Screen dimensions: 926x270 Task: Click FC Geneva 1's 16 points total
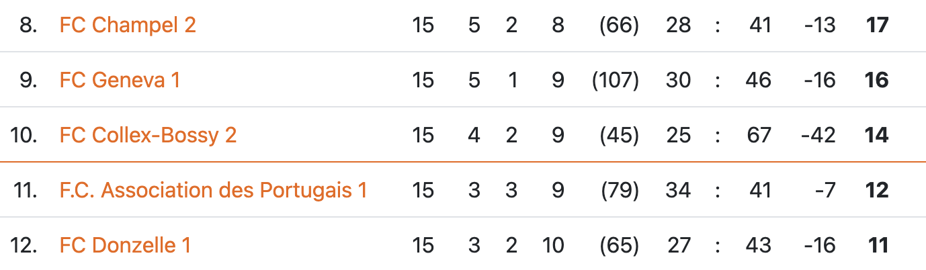878,81
